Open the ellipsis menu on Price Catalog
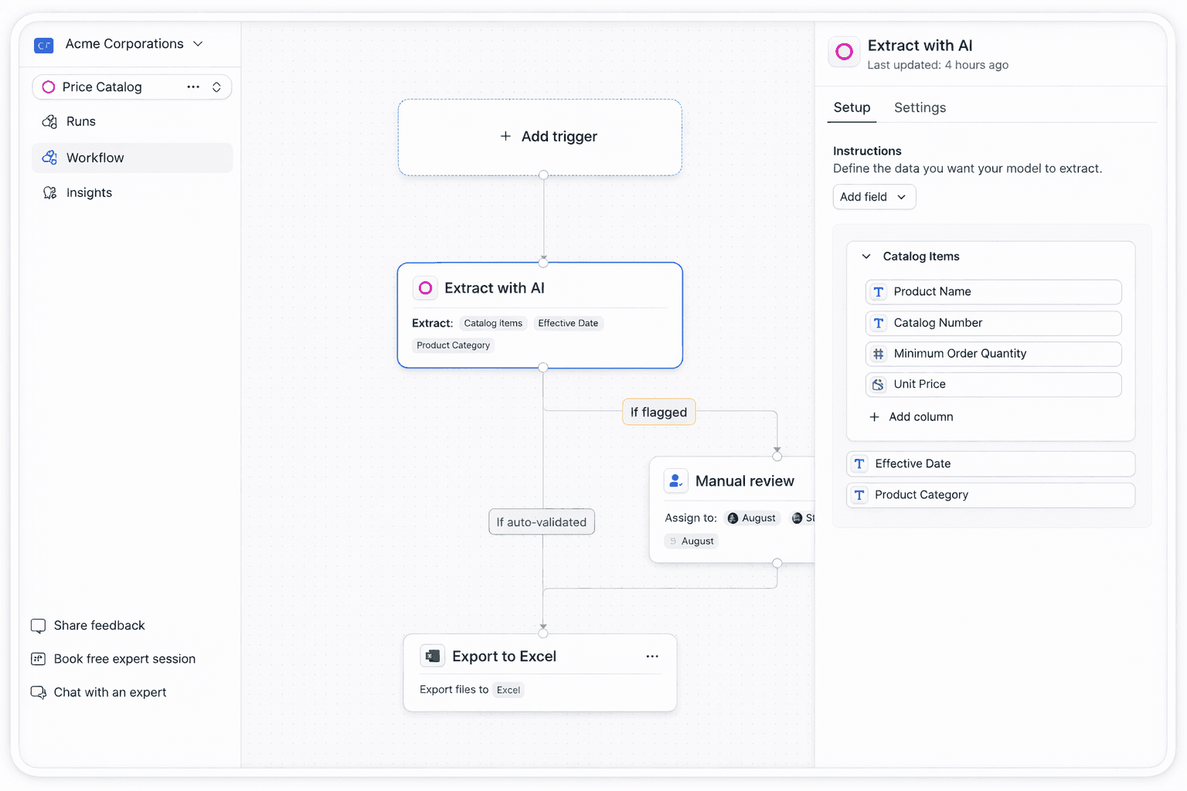This screenshot has height=791, width=1187. 192,87
